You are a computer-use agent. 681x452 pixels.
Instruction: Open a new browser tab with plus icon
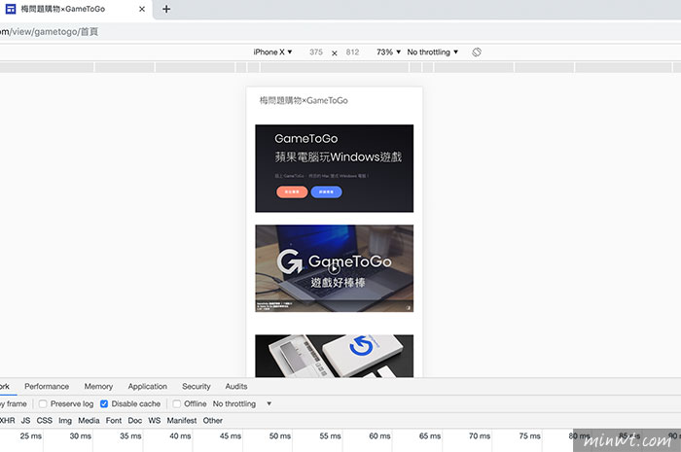point(166,9)
